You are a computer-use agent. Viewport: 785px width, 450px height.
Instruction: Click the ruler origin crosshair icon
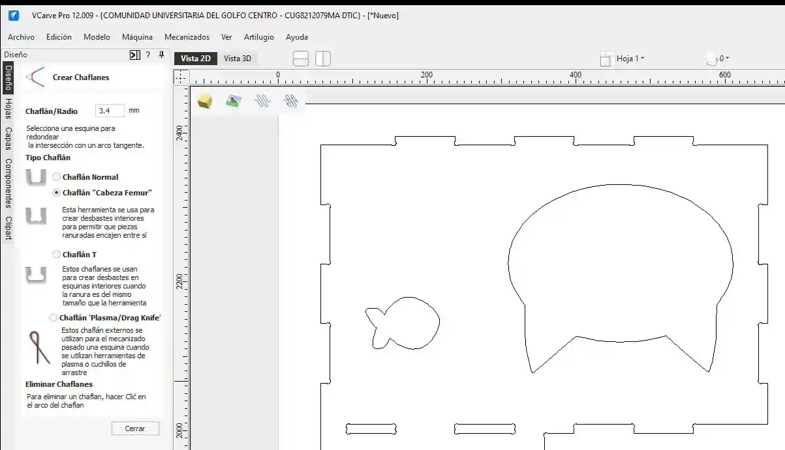[181, 77]
